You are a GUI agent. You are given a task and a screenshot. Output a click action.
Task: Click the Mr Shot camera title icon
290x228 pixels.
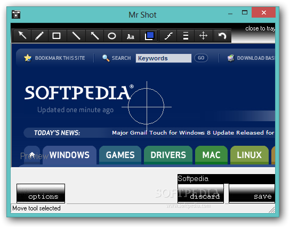[16, 14]
